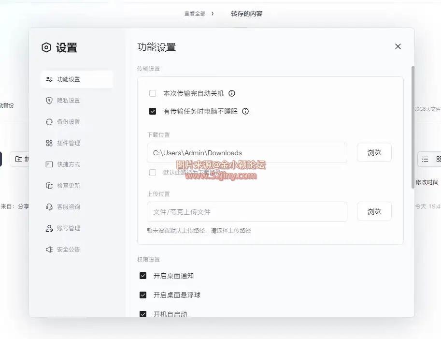Select the 备份设置 sync icon
This screenshot has width=441, height=339.
pos(49,122)
